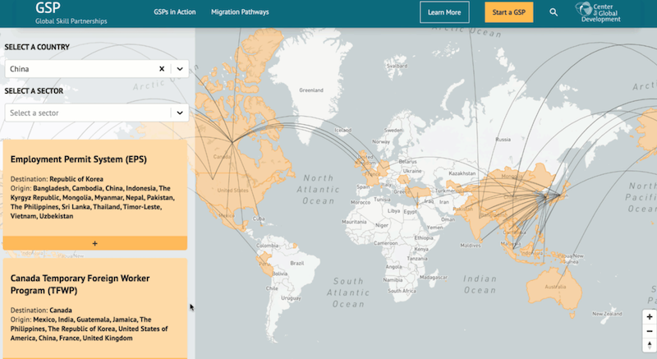Expand the country dropdown arrow
This screenshot has width=657, height=359.
(180, 69)
